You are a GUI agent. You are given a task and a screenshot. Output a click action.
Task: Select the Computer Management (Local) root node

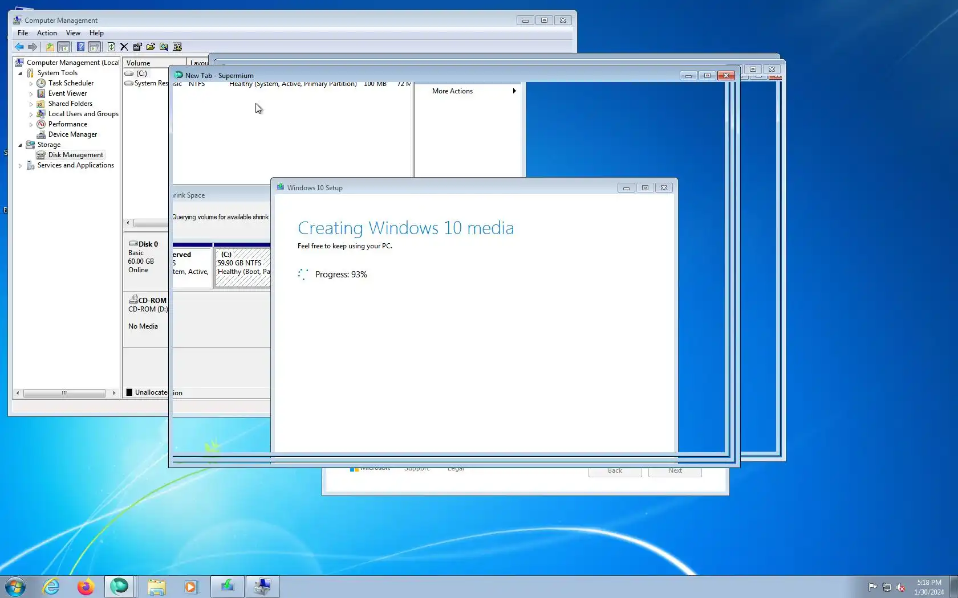73,63
